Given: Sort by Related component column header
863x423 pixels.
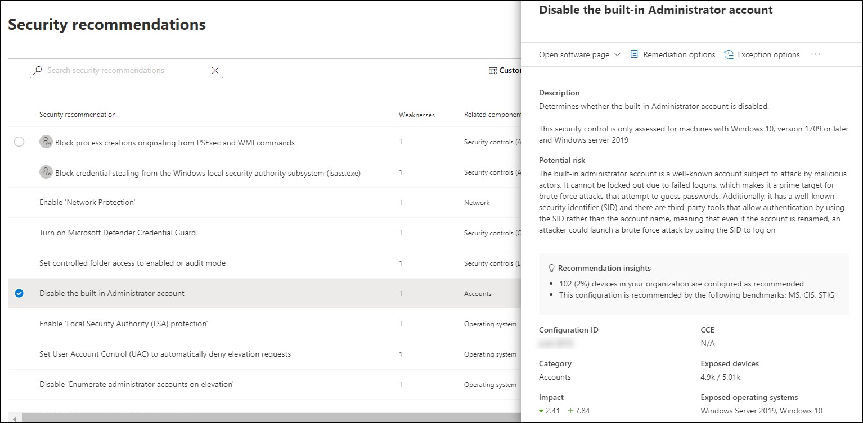Looking at the screenshot, I should tap(492, 115).
